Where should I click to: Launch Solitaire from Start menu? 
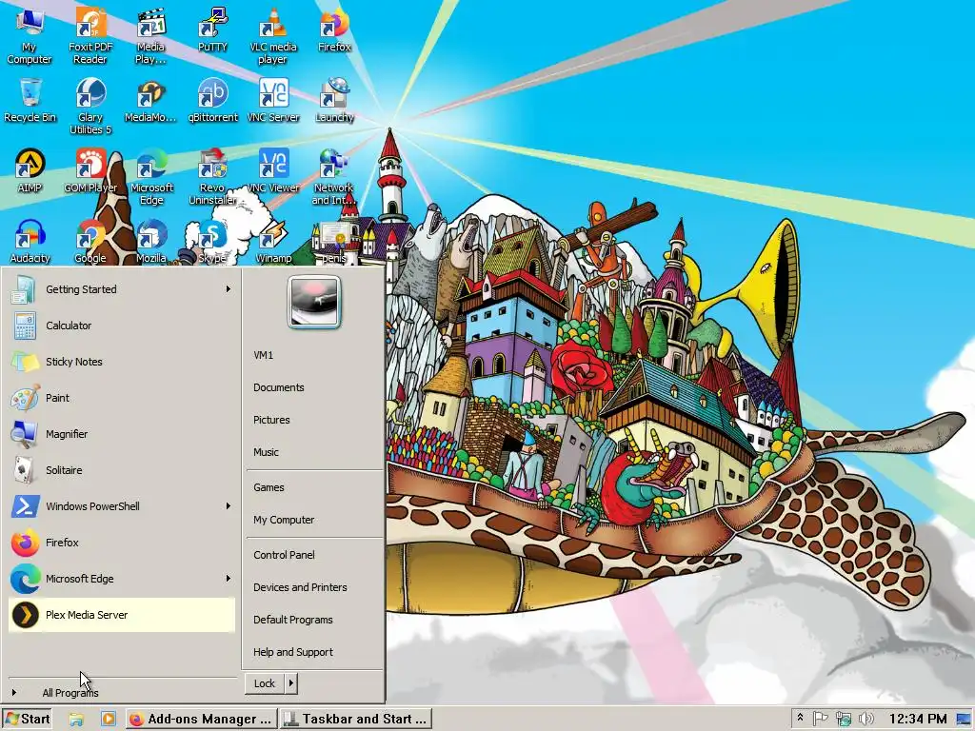122,470
